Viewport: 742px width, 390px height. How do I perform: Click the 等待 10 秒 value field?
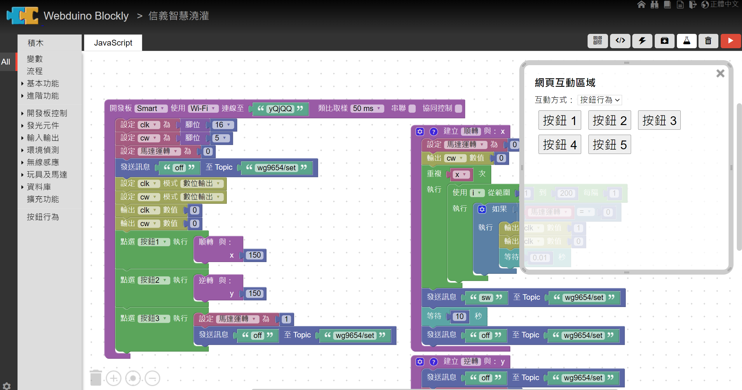click(459, 316)
